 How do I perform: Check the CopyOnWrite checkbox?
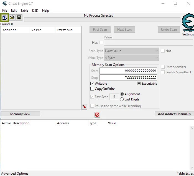click(92, 89)
